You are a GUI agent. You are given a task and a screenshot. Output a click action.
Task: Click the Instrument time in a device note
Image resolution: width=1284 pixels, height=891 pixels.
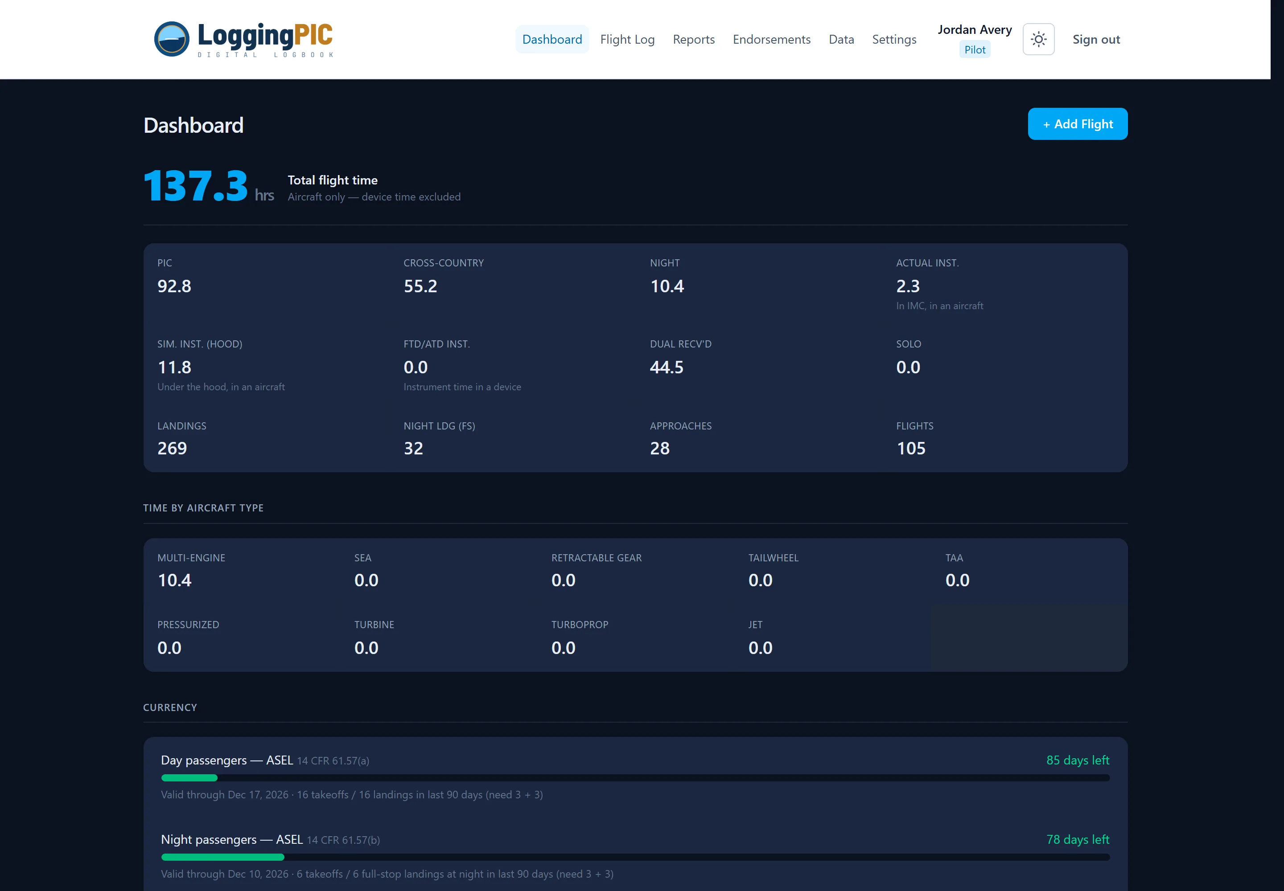(x=462, y=387)
